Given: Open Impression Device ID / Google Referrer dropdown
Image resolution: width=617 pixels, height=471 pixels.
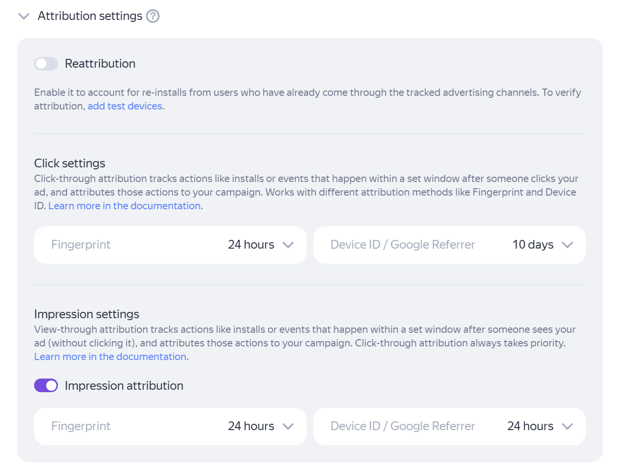Looking at the screenshot, I should 449,426.
